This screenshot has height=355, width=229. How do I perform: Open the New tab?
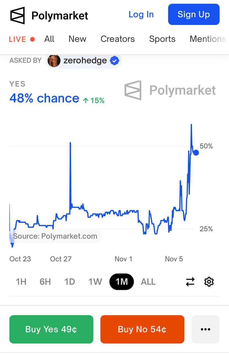(x=77, y=39)
